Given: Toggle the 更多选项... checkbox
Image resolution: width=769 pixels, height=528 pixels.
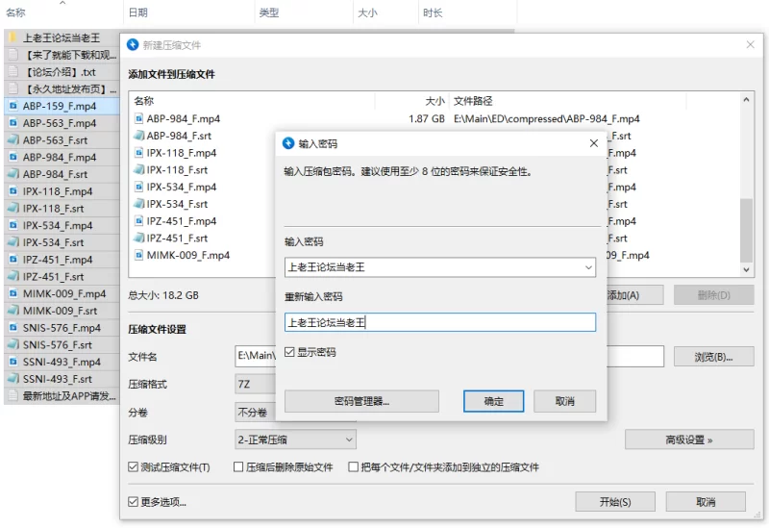Looking at the screenshot, I should click(x=133, y=501).
